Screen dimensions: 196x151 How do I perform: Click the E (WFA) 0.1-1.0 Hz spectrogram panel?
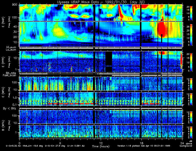(x=101, y=99)
